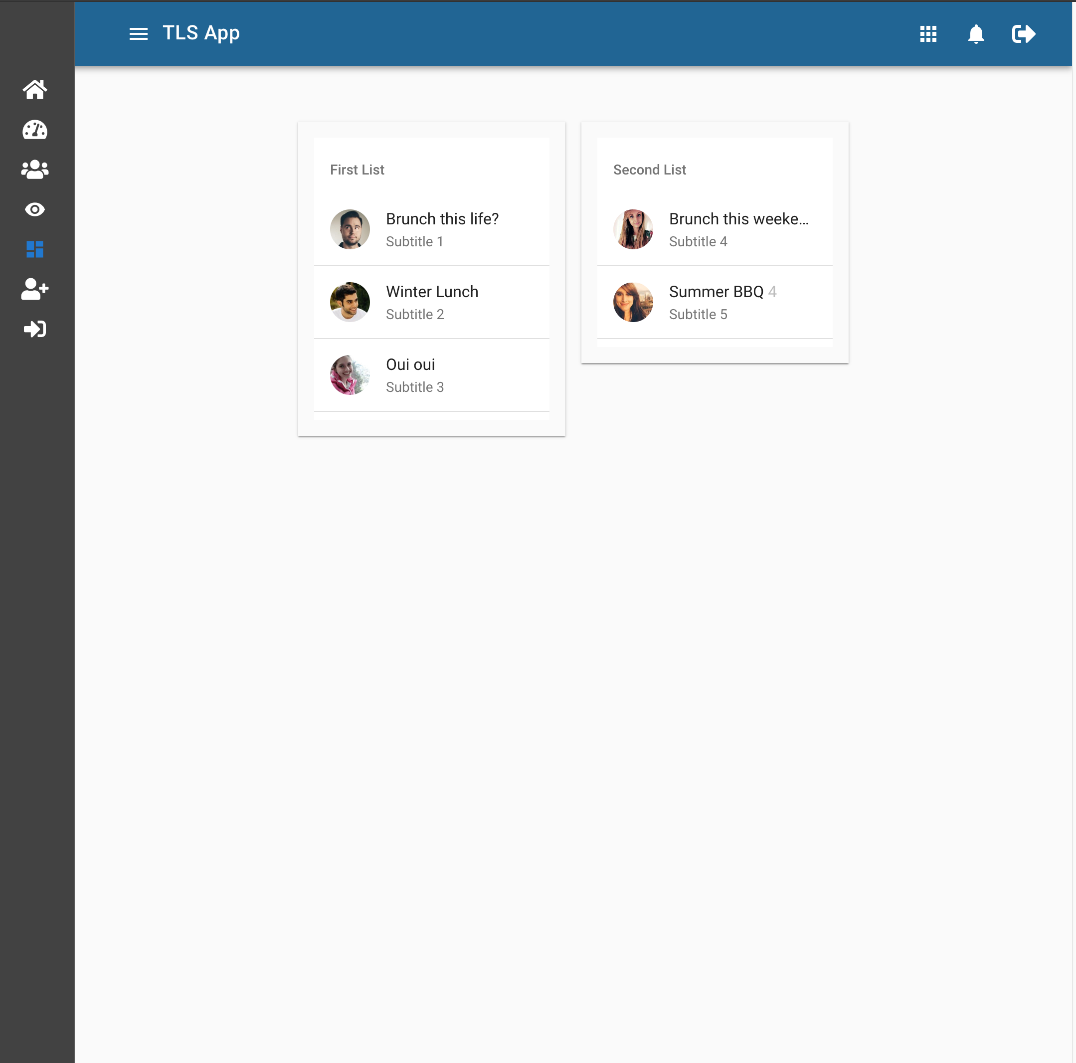Click the sign-out arrow icon in header
1076x1063 pixels.
pyautogui.click(x=1024, y=34)
